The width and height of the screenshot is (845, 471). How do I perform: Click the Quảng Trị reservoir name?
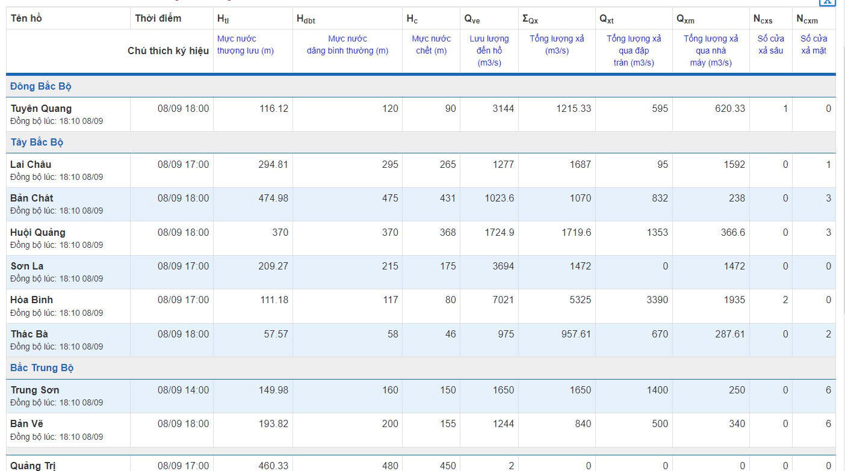click(x=33, y=466)
